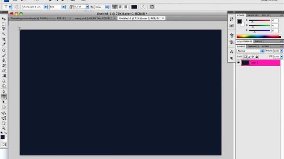Image resolution: width=284 pixels, height=159 pixels.
Task: Select the Rectangle shape tool
Action: (x=4, y=107)
